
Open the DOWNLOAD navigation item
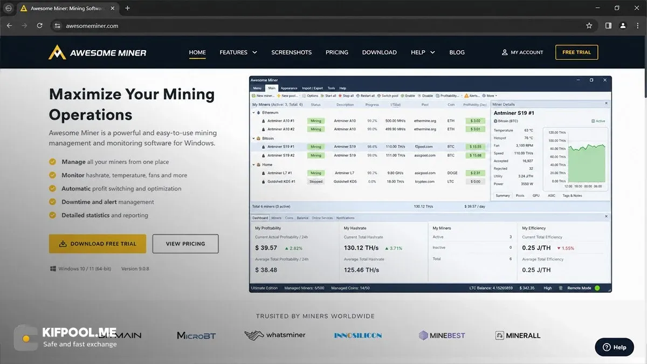(x=380, y=52)
